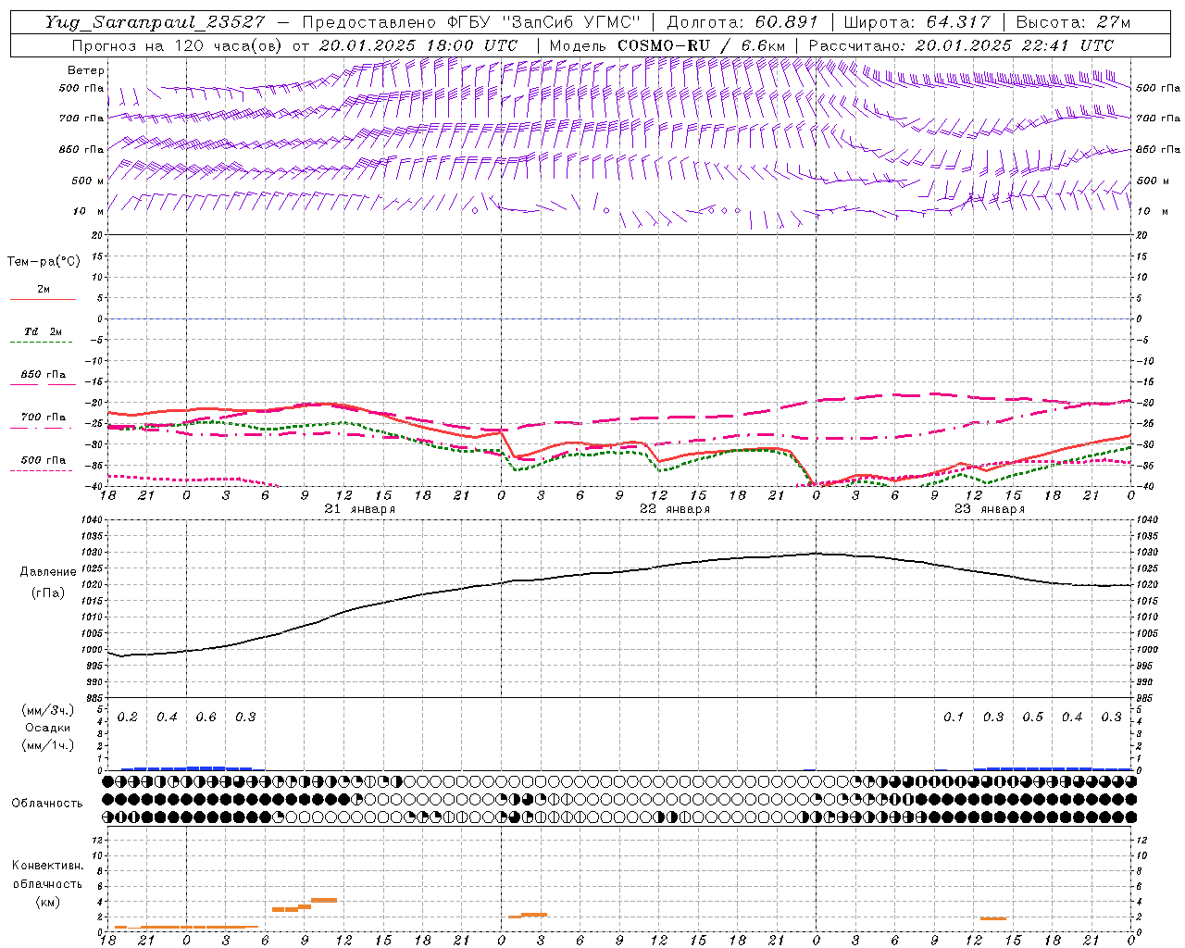Click the Ветер wind panel label
Viewport: 1185px width, 948px height.
(x=86, y=70)
